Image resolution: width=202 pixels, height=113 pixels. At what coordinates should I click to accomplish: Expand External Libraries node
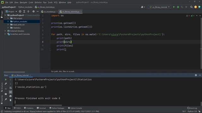pyautogui.click(x=5, y=31)
